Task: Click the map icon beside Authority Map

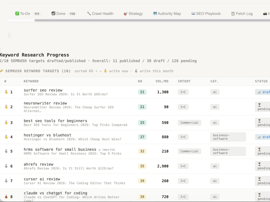Action: click(155, 13)
